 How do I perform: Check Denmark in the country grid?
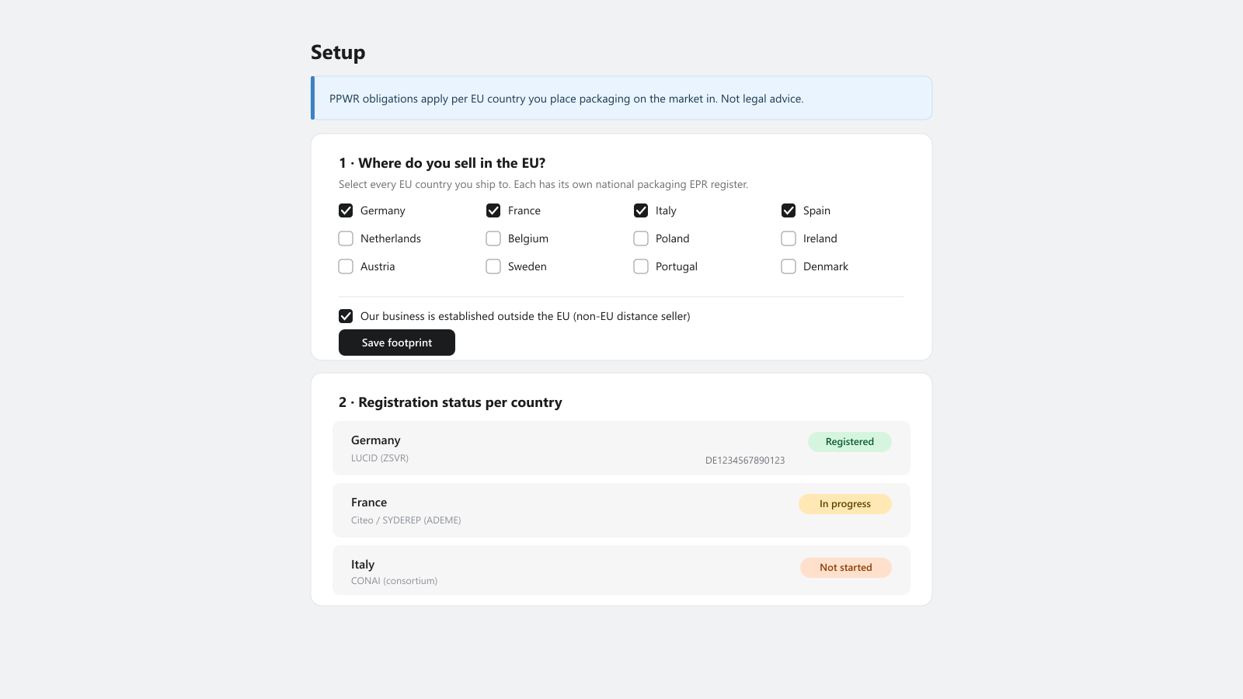point(789,266)
